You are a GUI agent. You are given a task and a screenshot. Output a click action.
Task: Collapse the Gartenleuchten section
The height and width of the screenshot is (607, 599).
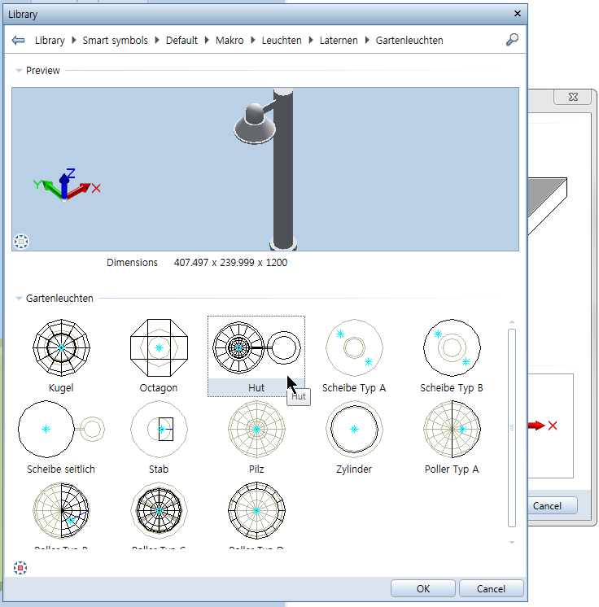pyautogui.click(x=19, y=299)
